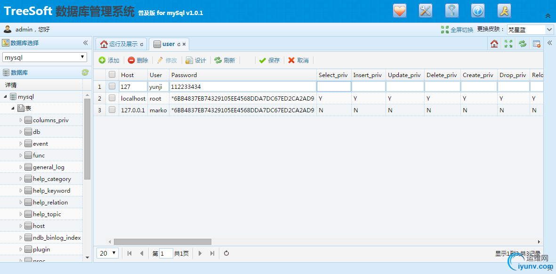The image size is (556, 274).
Task: Click the 保存 save button
Action: 269,60
